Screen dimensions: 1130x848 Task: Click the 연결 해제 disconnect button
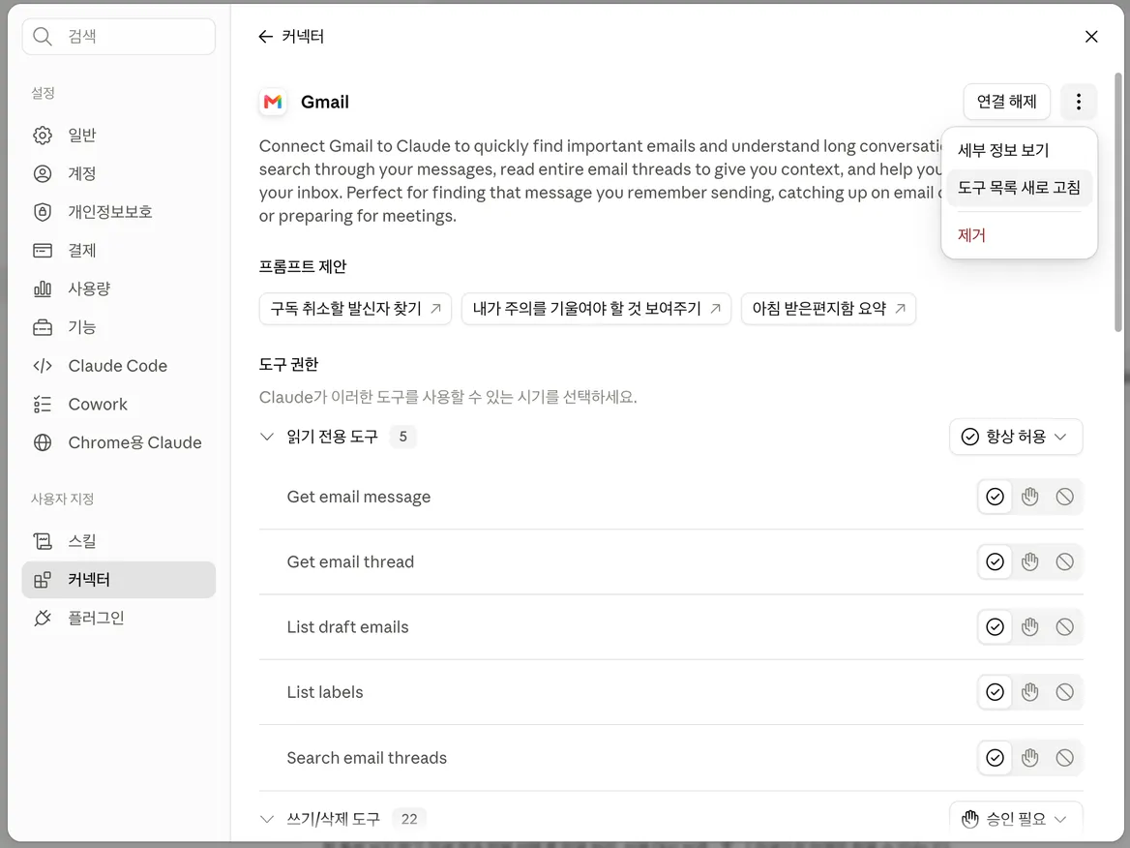click(x=1006, y=102)
